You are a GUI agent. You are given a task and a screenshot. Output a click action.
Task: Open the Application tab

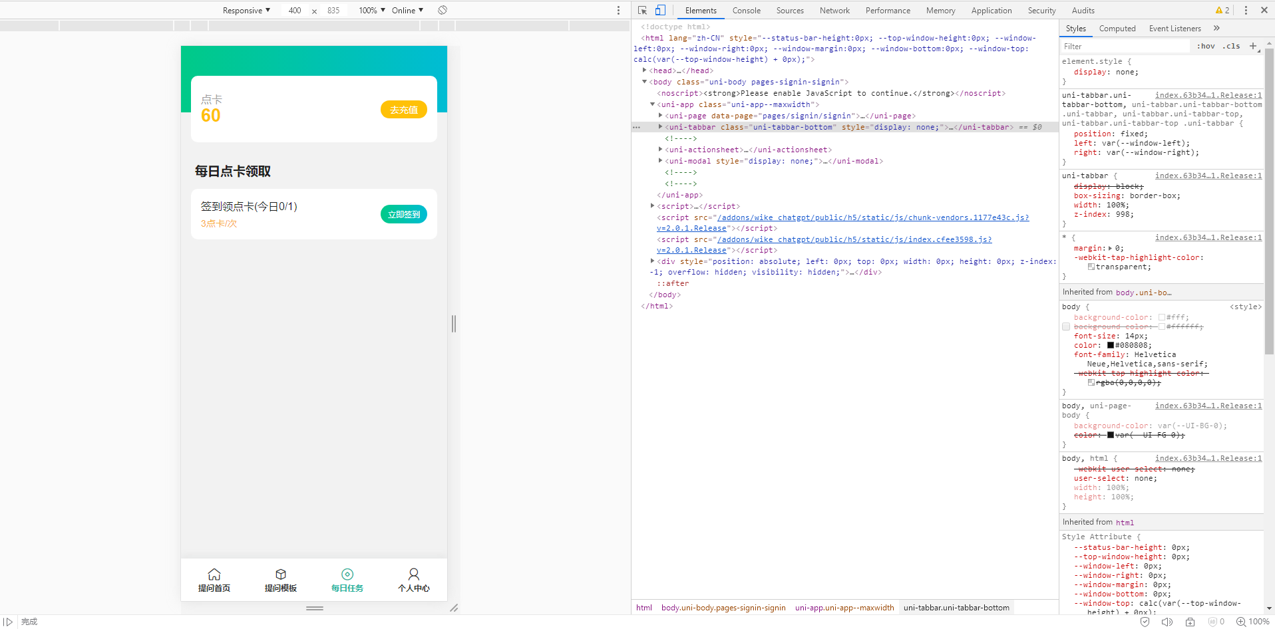pyautogui.click(x=991, y=10)
